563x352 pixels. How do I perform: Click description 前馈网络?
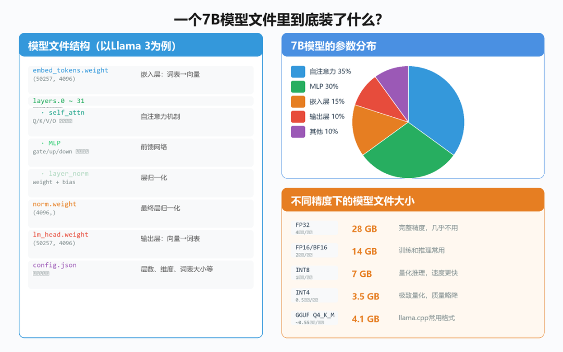tap(154, 147)
